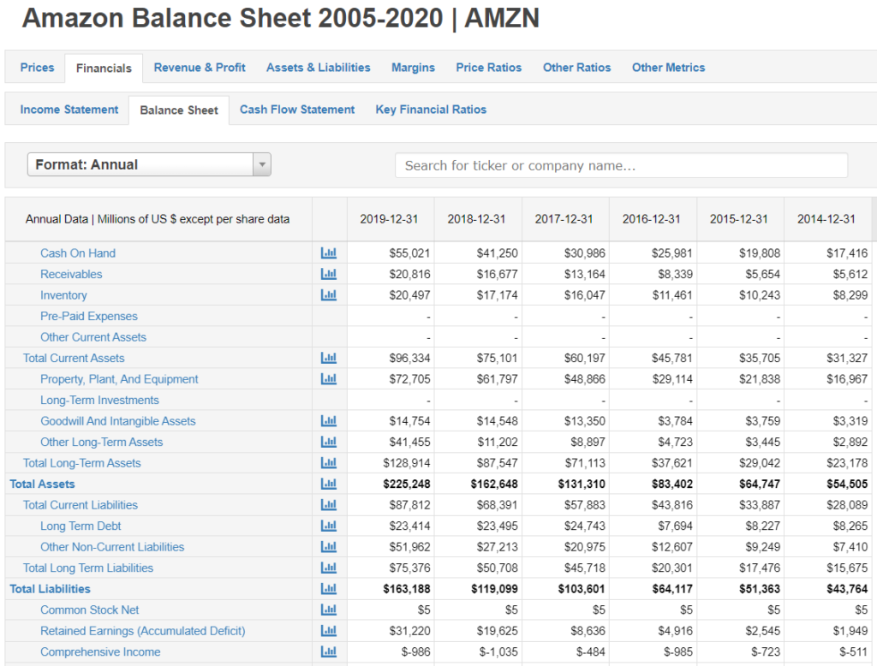Screen dimensions: 877x666
Task: View the Receivables chart
Action: click(329, 273)
